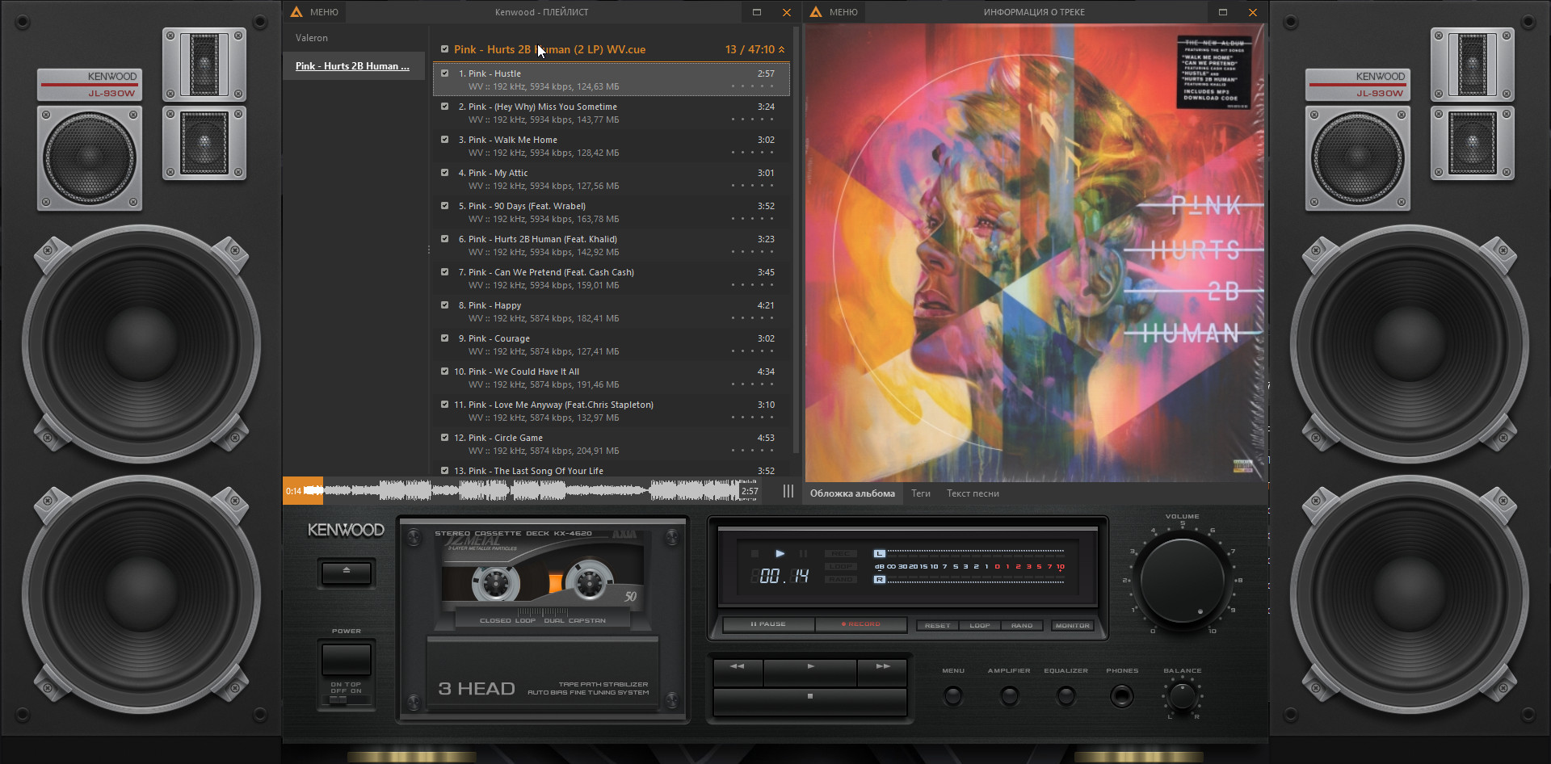Viewport: 1551px width, 764px height.
Task: Seek within the waveform progress bar
Action: pyautogui.click(x=521, y=490)
